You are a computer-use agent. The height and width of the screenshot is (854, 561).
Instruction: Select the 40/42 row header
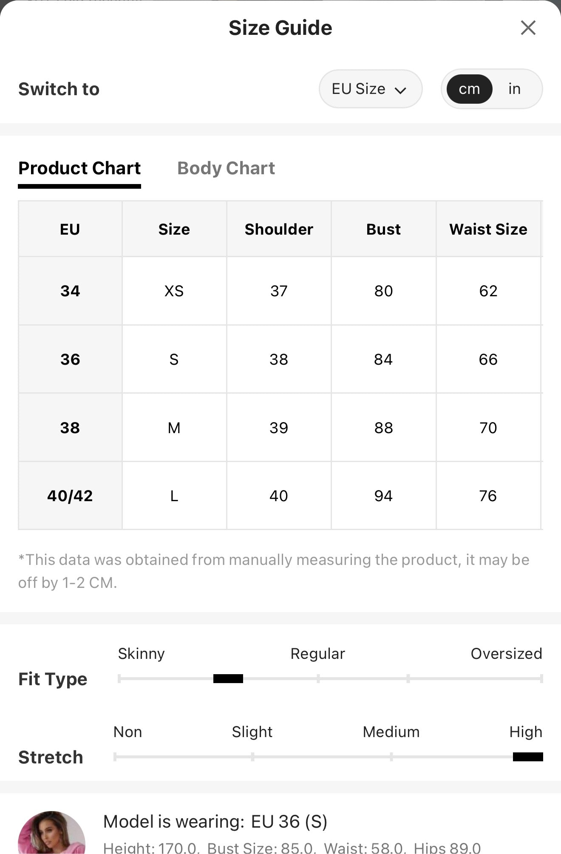[70, 496]
